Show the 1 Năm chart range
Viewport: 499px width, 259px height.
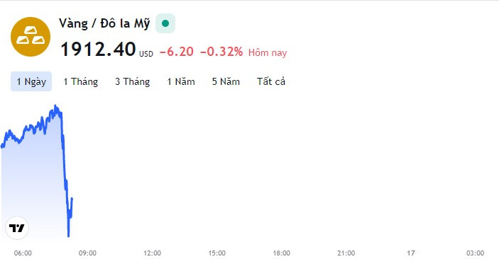tap(181, 81)
